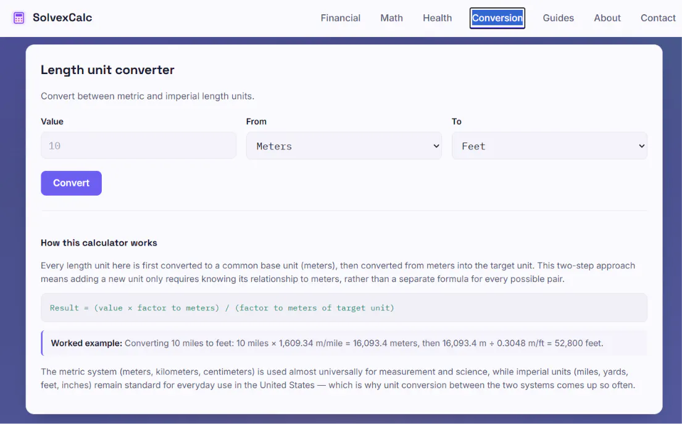This screenshot has width=682, height=424.
Task: Open the SolvexCalc home link
Action: pyautogui.click(x=52, y=18)
